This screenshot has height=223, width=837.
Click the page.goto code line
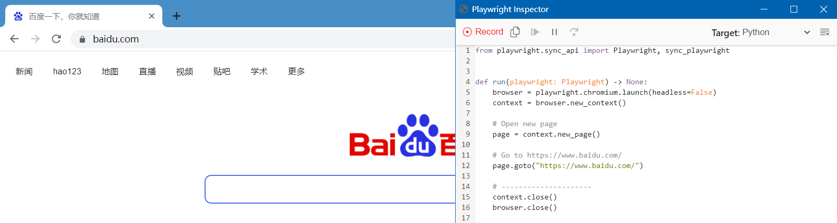(x=568, y=166)
